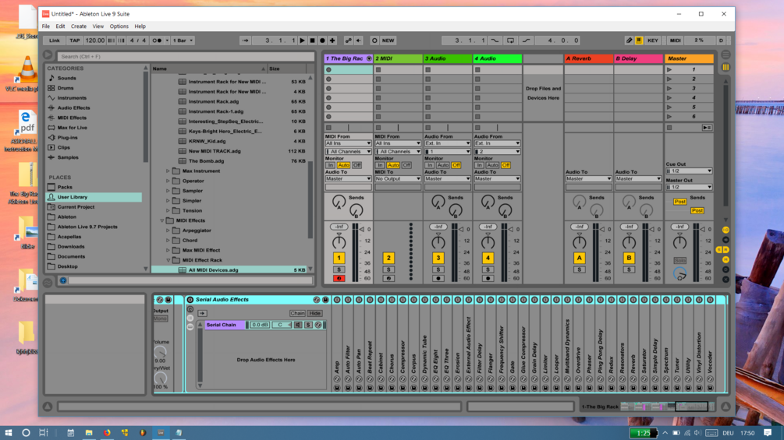Click the Automation Arm icon
The image size is (784, 440).
pyautogui.click(x=349, y=40)
